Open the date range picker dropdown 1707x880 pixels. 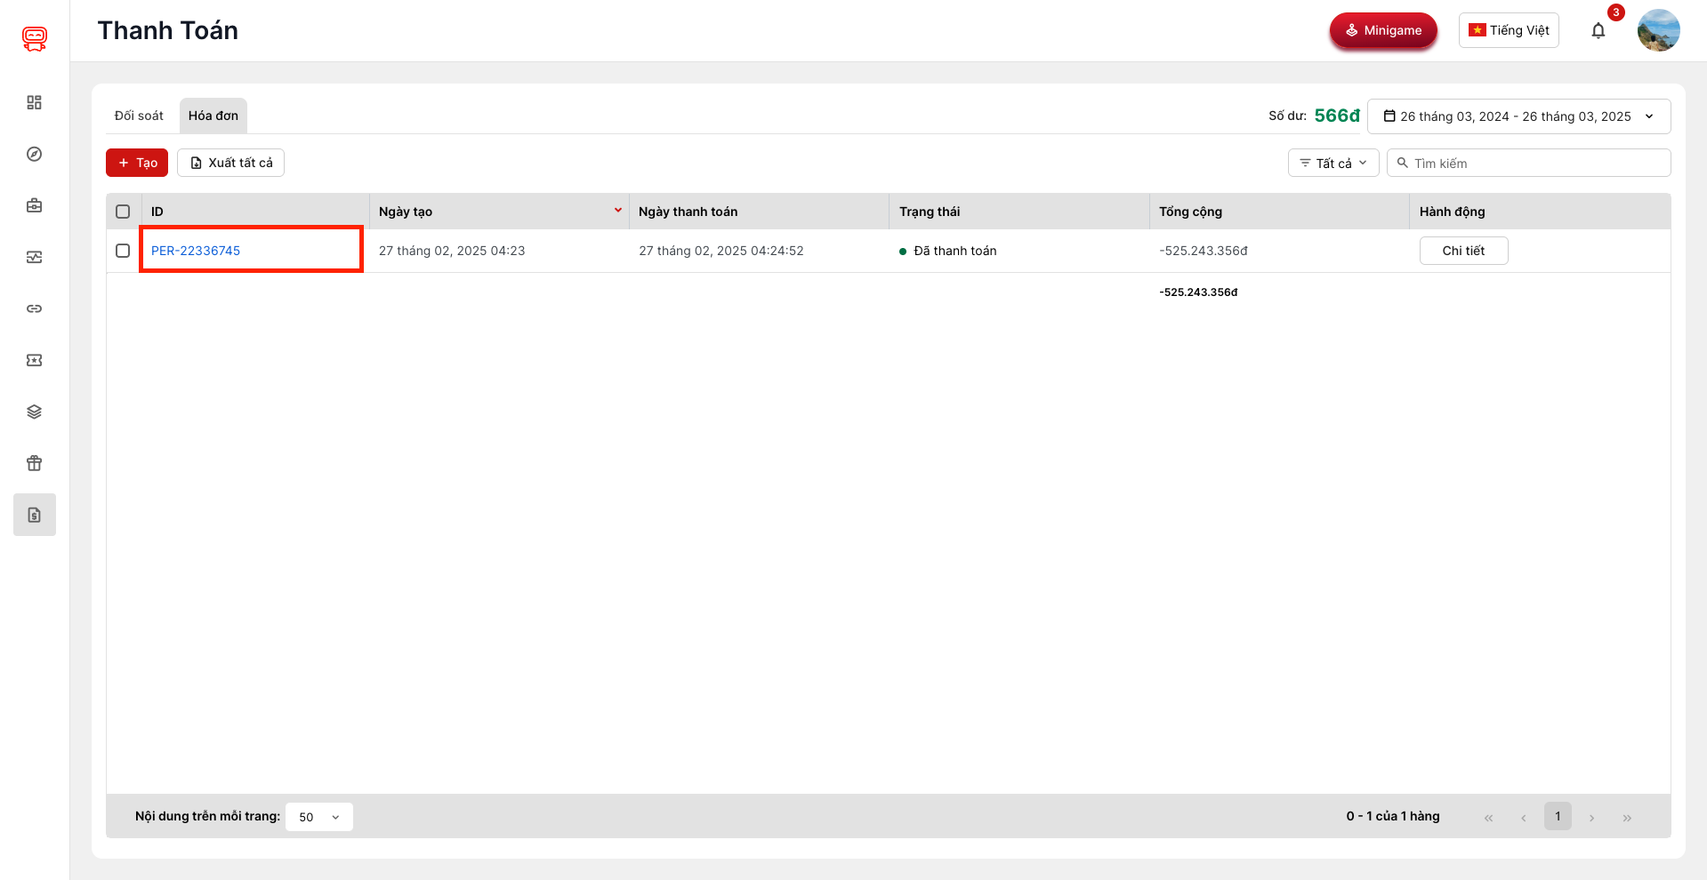pos(1518,116)
